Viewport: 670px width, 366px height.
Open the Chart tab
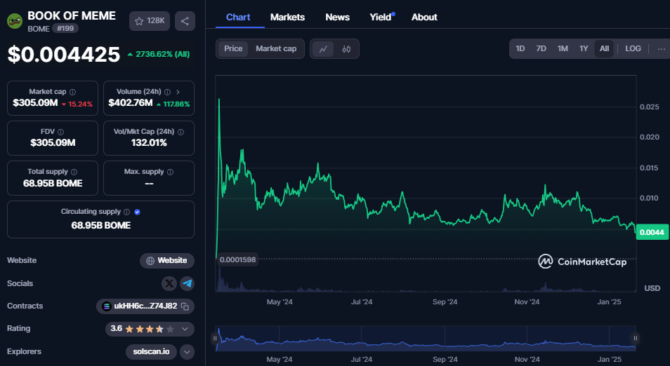coord(238,17)
